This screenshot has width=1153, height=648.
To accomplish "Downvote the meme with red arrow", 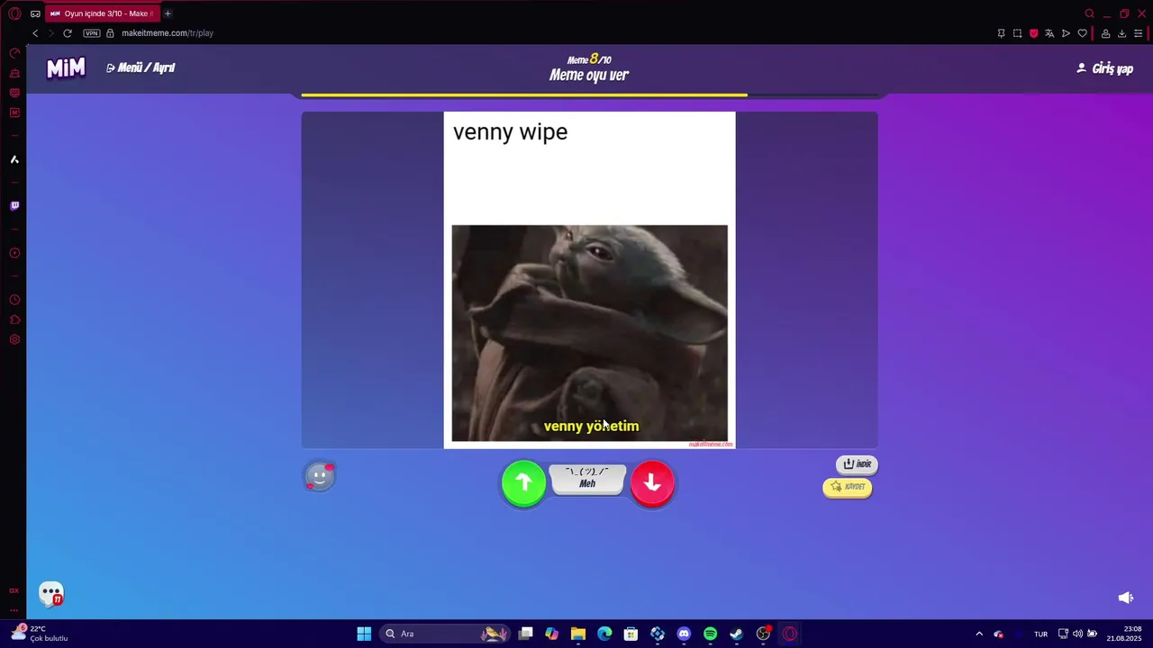I will click(652, 483).
